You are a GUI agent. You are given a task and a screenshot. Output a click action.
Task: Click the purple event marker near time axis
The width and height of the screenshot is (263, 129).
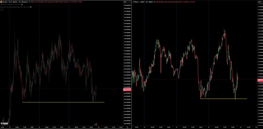(x=96, y=124)
